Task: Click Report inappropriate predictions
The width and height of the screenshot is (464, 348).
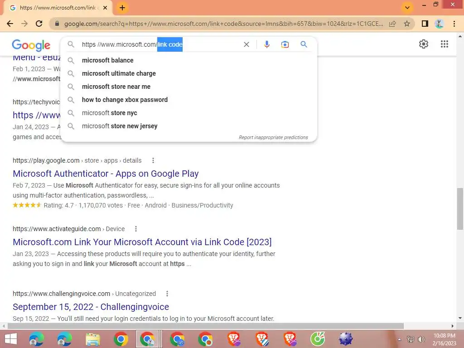Action: [273, 137]
